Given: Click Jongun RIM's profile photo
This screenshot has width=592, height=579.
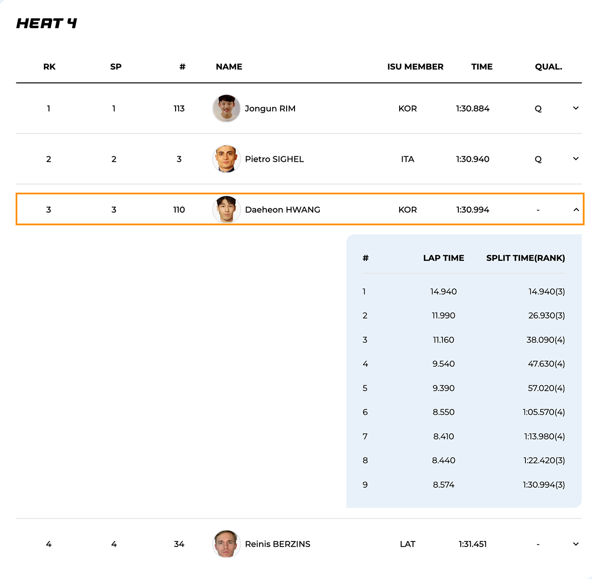Looking at the screenshot, I should click(x=226, y=109).
